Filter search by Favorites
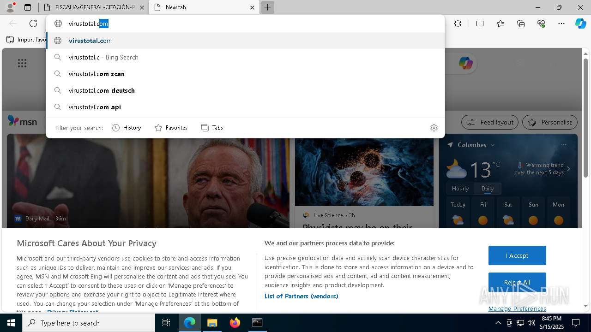This screenshot has height=332, width=591. coord(171,128)
